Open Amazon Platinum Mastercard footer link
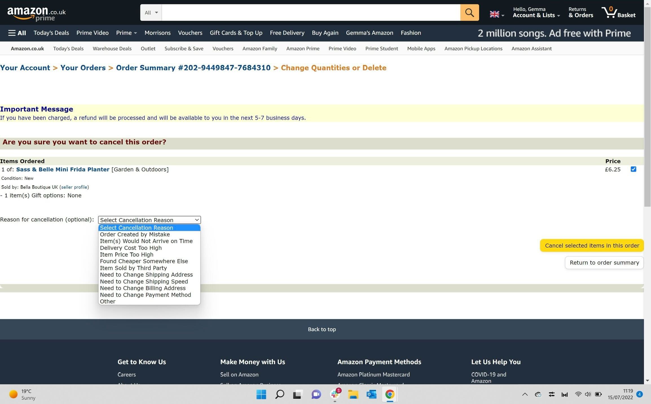 373,375
